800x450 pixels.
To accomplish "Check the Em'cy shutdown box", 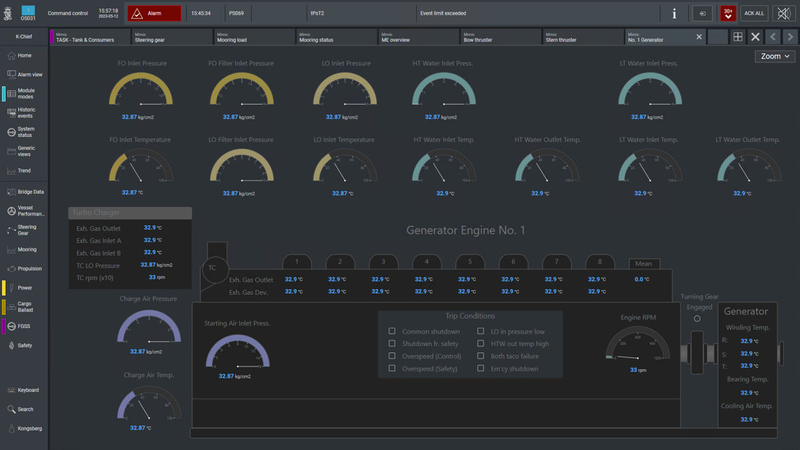I will (481, 369).
